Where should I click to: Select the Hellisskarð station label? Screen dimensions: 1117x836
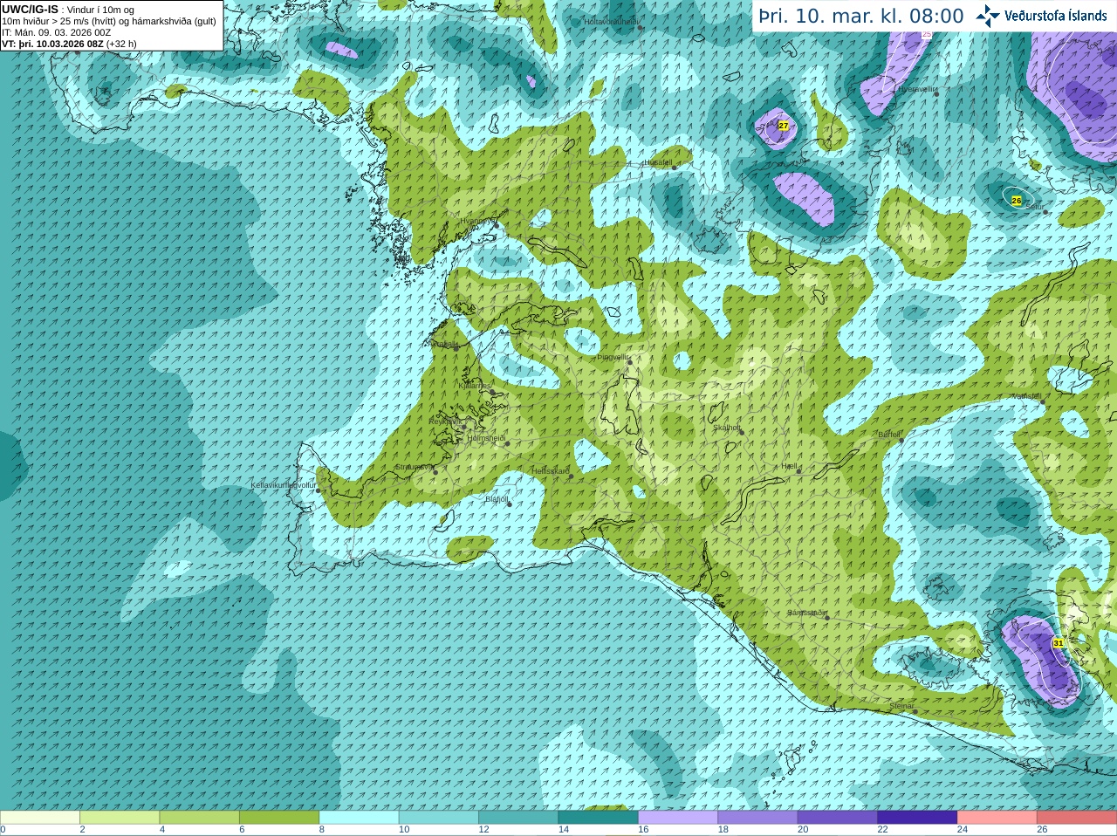click(551, 471)
